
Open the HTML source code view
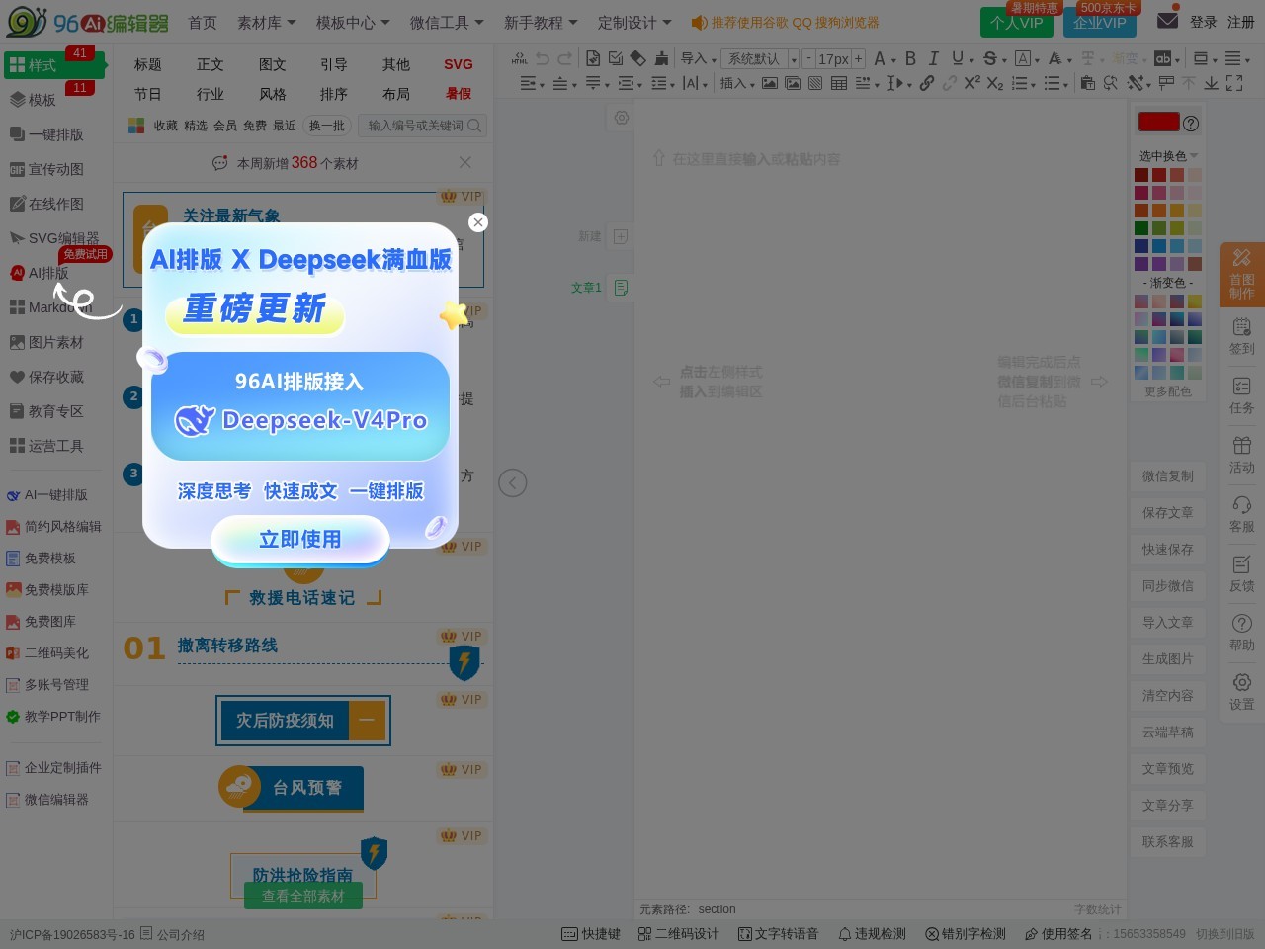(519, 58)
